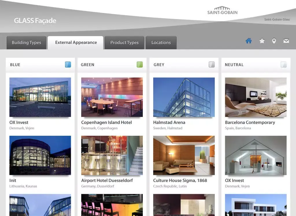Click the grey color swatch
The image size is (296, 216).
(212, 64)
